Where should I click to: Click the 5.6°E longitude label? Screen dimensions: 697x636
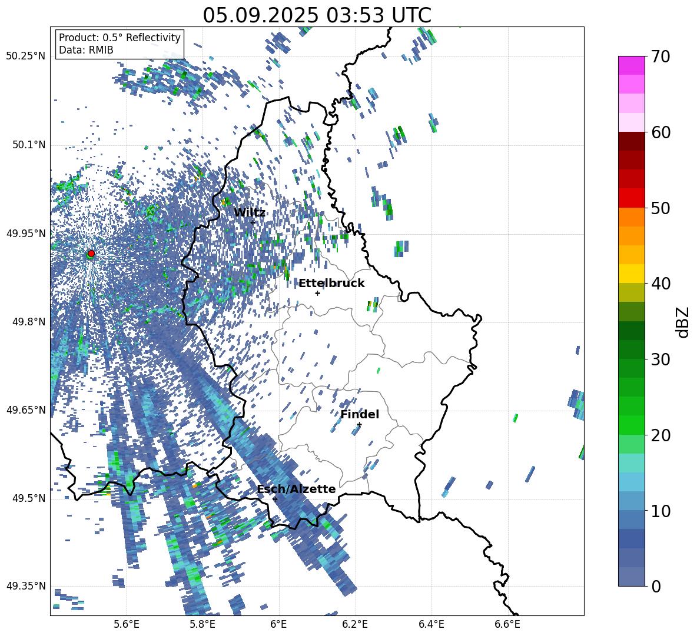[127, 624]
